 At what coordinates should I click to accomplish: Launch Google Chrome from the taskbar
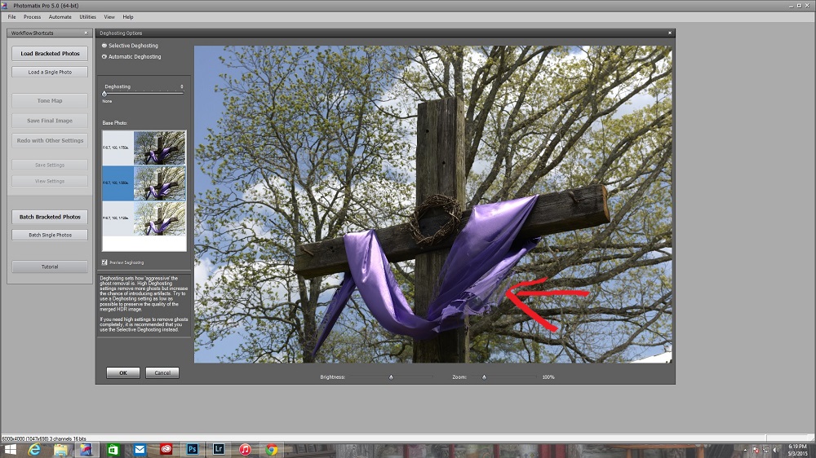click(x=271, y=449)
